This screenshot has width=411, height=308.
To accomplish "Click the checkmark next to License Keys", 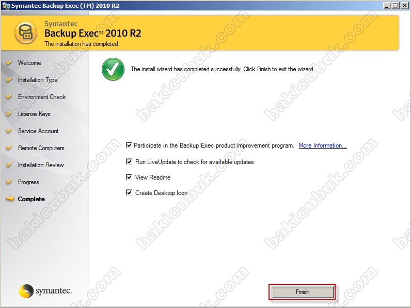I will click(x=9, y=114).
